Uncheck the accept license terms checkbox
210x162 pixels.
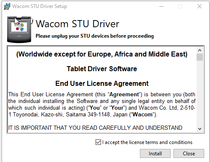[98, 142]
